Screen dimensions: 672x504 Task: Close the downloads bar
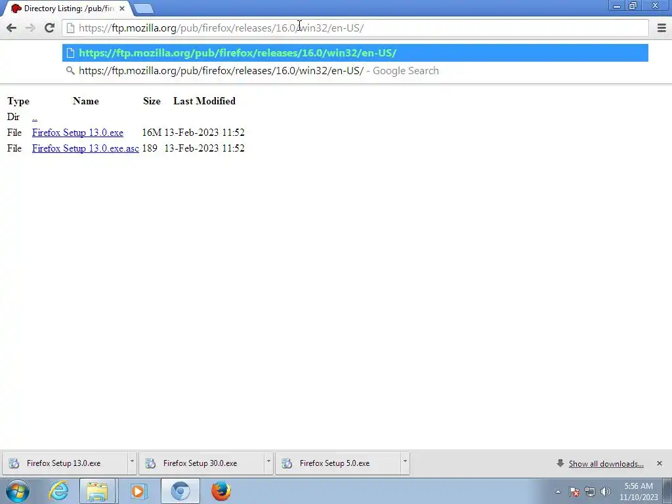point(659,463)
